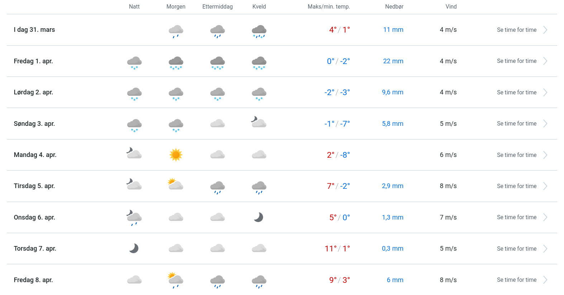Open 'Se time for time' for Onsdag 6. apr.
564x295 pixels.
point(516,217)
